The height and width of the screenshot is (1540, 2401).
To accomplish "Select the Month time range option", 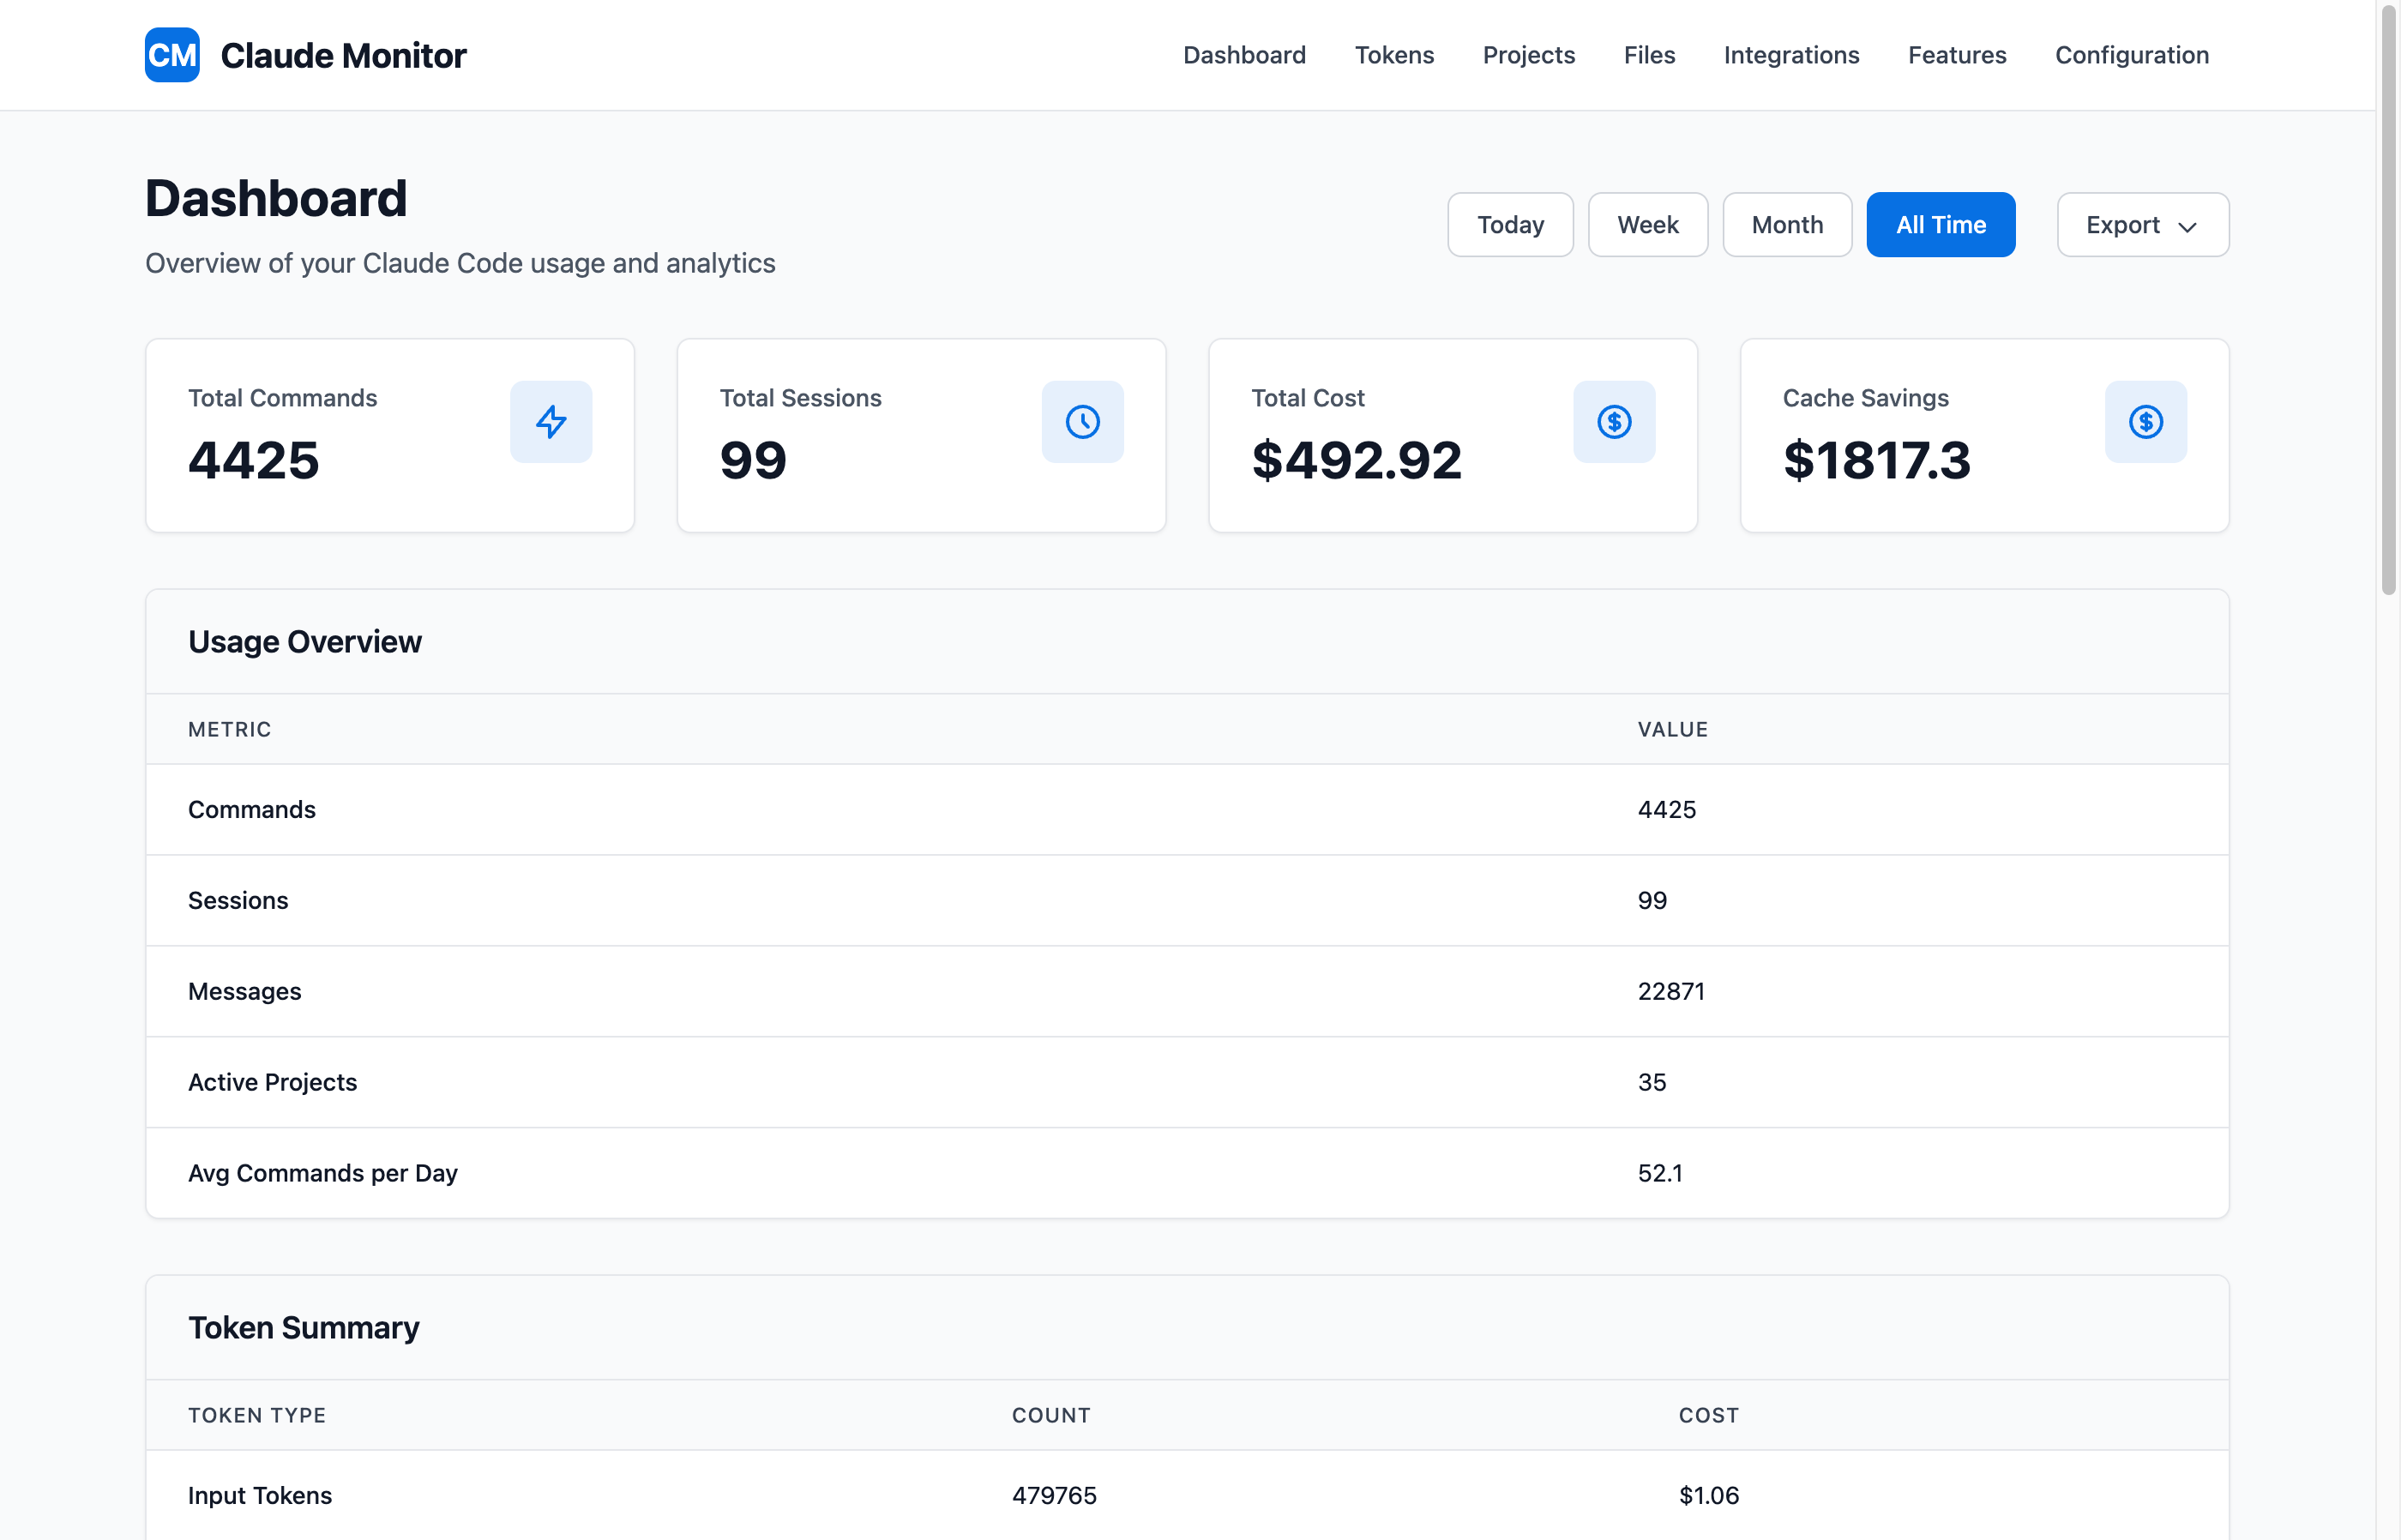I will [x=1786, y=224].
